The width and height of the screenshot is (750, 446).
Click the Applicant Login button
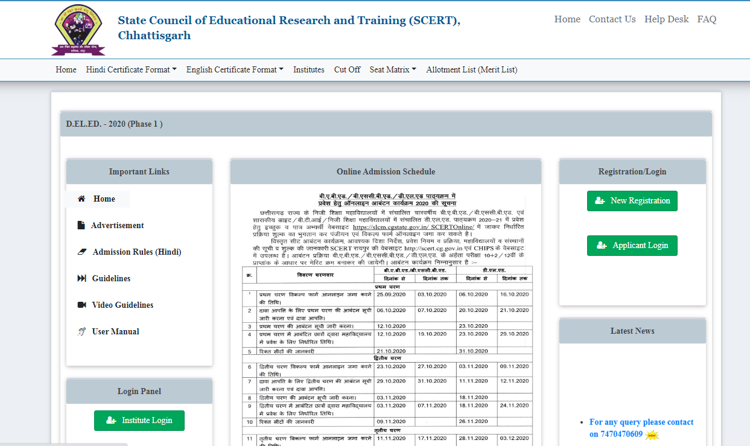[x=632, y=246]
